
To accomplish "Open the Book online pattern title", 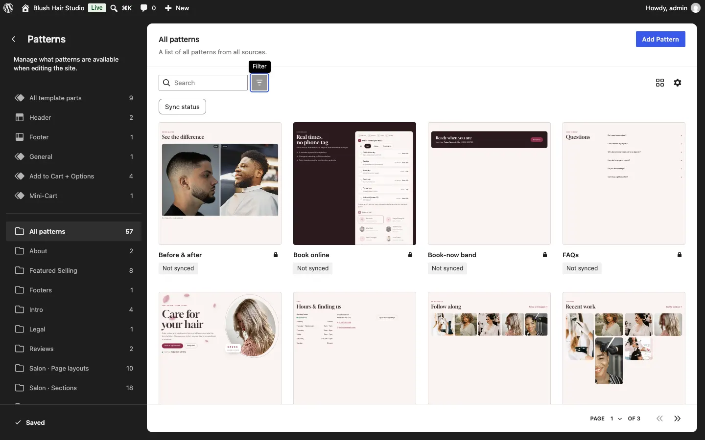I will pyautogui.click(x=311, y=255).
